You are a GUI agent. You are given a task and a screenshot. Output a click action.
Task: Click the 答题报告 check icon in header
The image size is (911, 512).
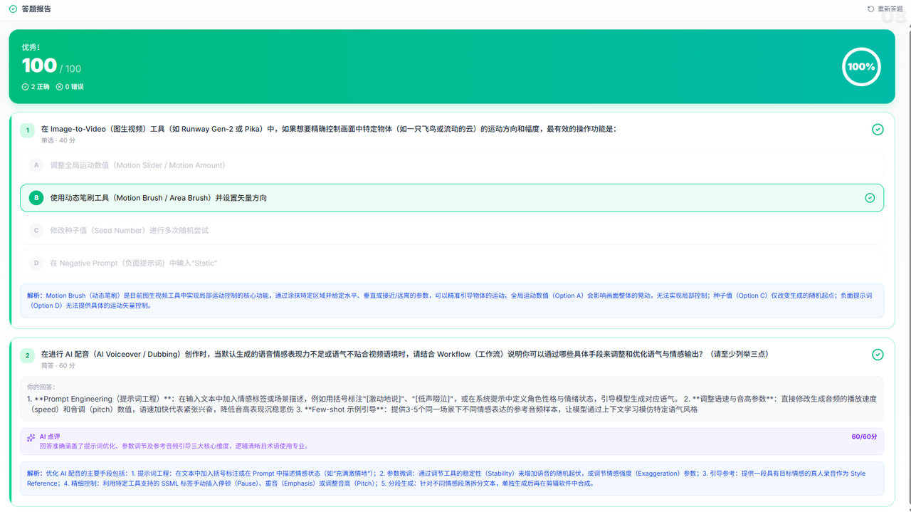[13, 9]
